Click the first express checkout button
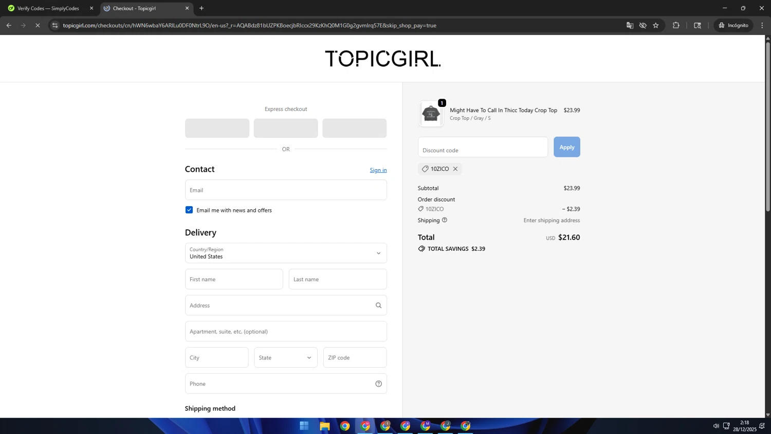 pyautogui.click(x=217, y=128)
